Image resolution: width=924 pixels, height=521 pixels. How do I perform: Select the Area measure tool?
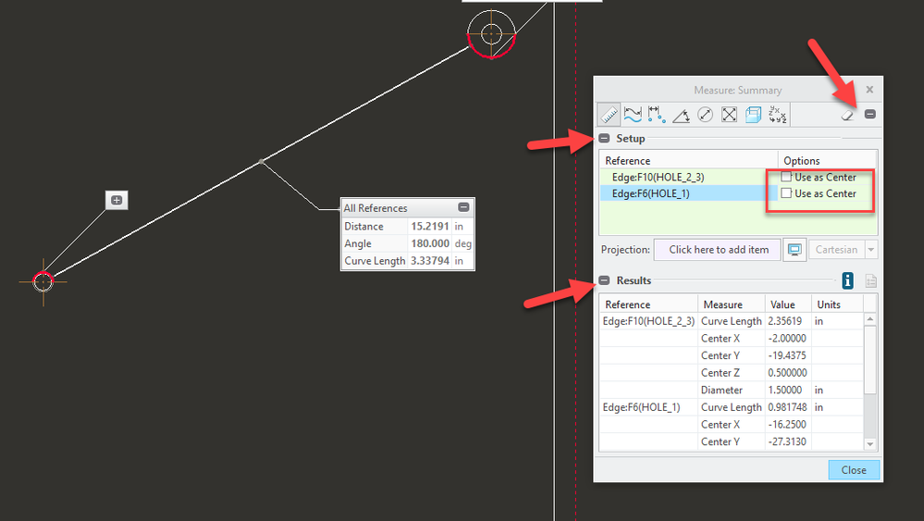tap(729, 115)
